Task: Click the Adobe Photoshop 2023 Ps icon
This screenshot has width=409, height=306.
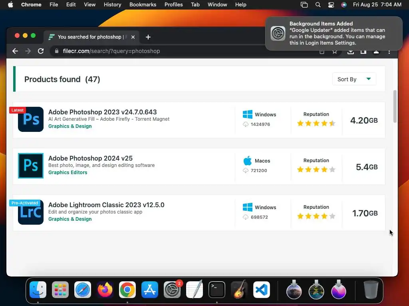Action: 31,120
